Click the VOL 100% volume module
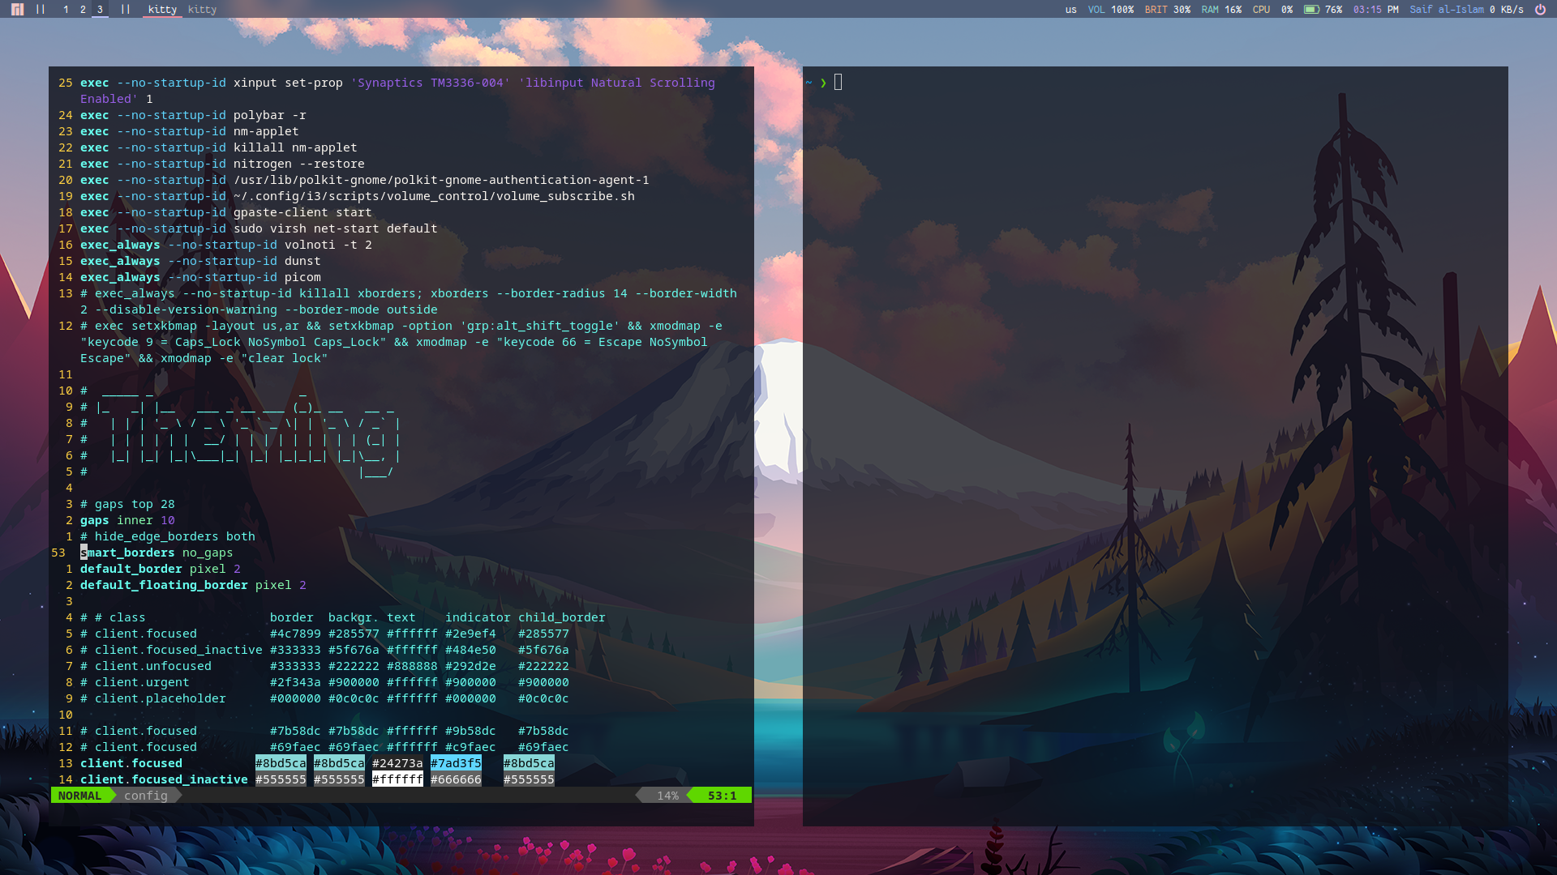 click(x=1113, y=10)
